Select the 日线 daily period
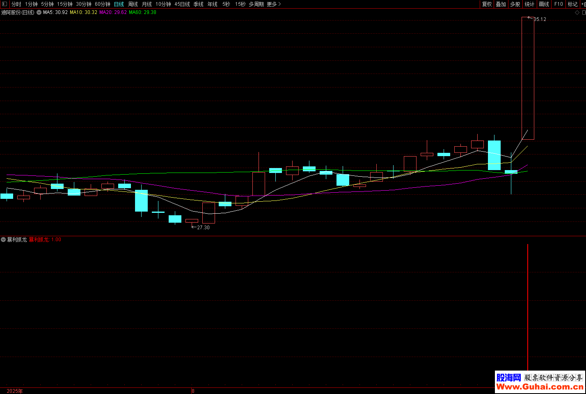 click(119, 4)
